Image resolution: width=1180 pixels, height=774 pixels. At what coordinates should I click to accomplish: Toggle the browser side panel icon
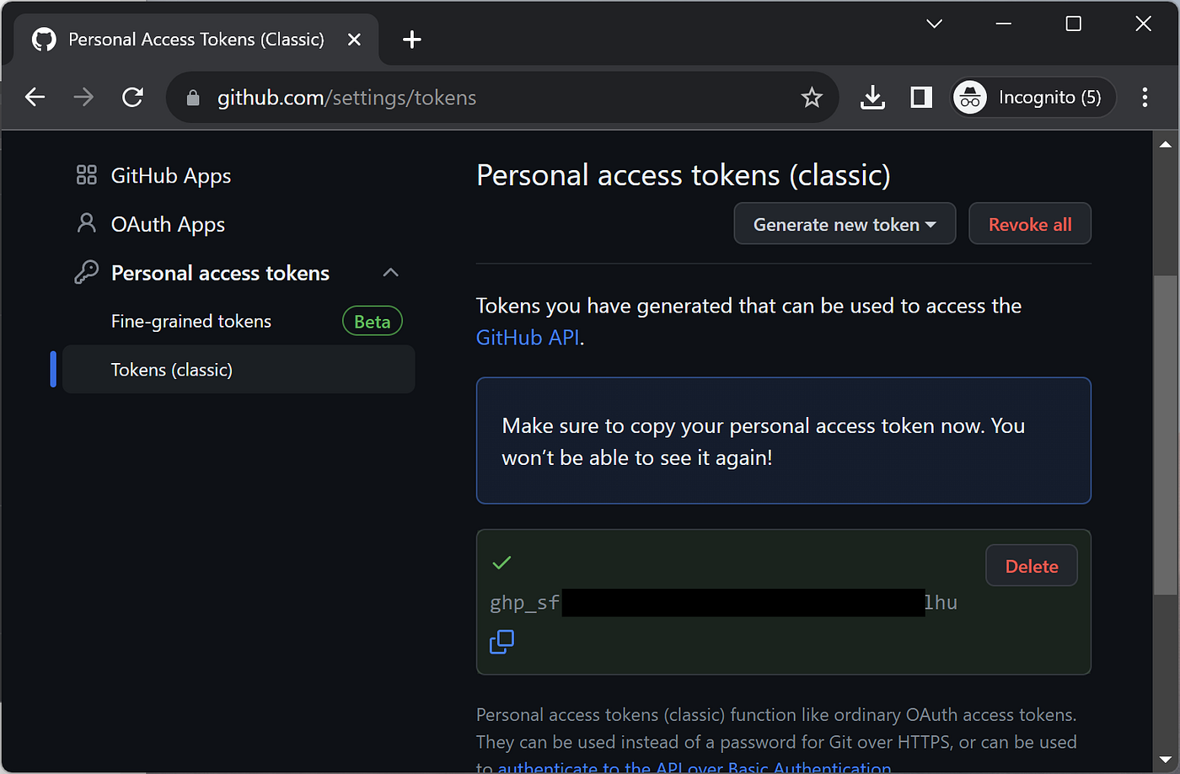click(921, 98)
